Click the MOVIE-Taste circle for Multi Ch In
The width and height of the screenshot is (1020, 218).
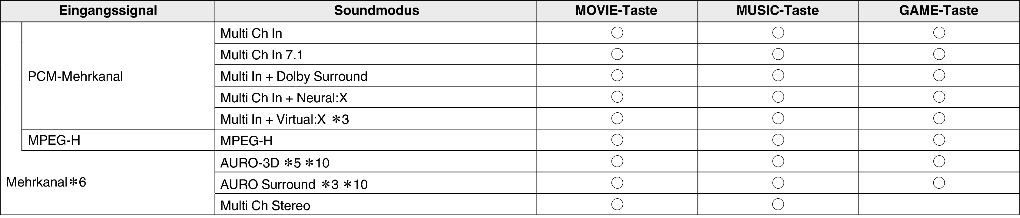(617, 32)
